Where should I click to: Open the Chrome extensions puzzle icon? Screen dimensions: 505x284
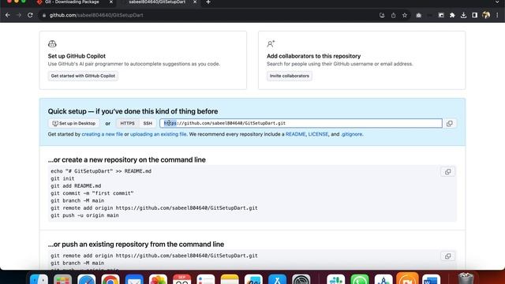pyautogui.click(x=452, y=15)
